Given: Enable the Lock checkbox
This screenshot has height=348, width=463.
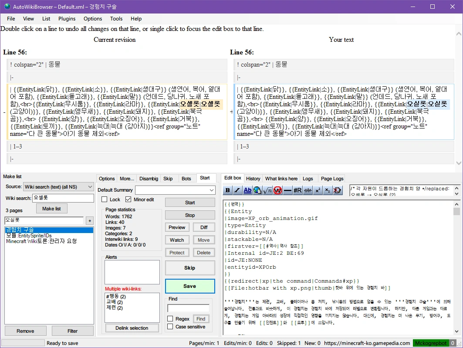Looking at the screenshot, I should (x=104, y=199).
